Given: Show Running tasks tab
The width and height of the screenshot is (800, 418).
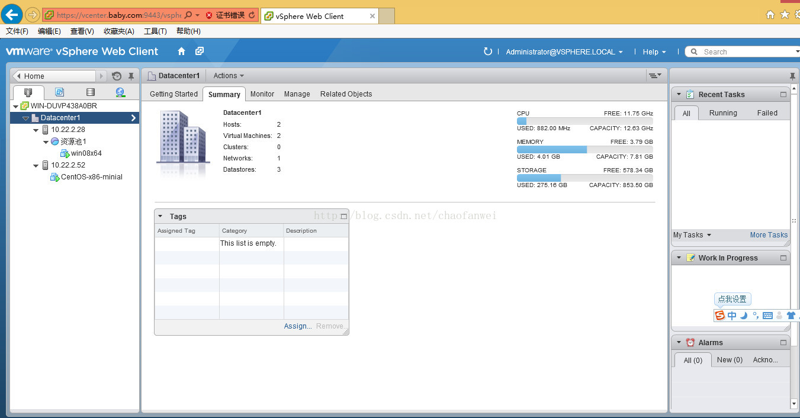Looking at the screenshot, I should (x=723, y=112).
